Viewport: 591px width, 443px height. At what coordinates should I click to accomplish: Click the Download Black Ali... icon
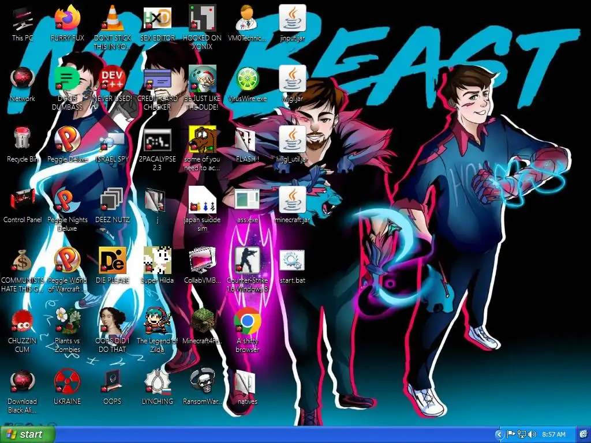[23, 382]
